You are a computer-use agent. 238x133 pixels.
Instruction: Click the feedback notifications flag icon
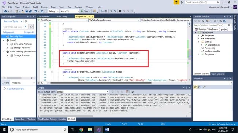pos(176,2)
